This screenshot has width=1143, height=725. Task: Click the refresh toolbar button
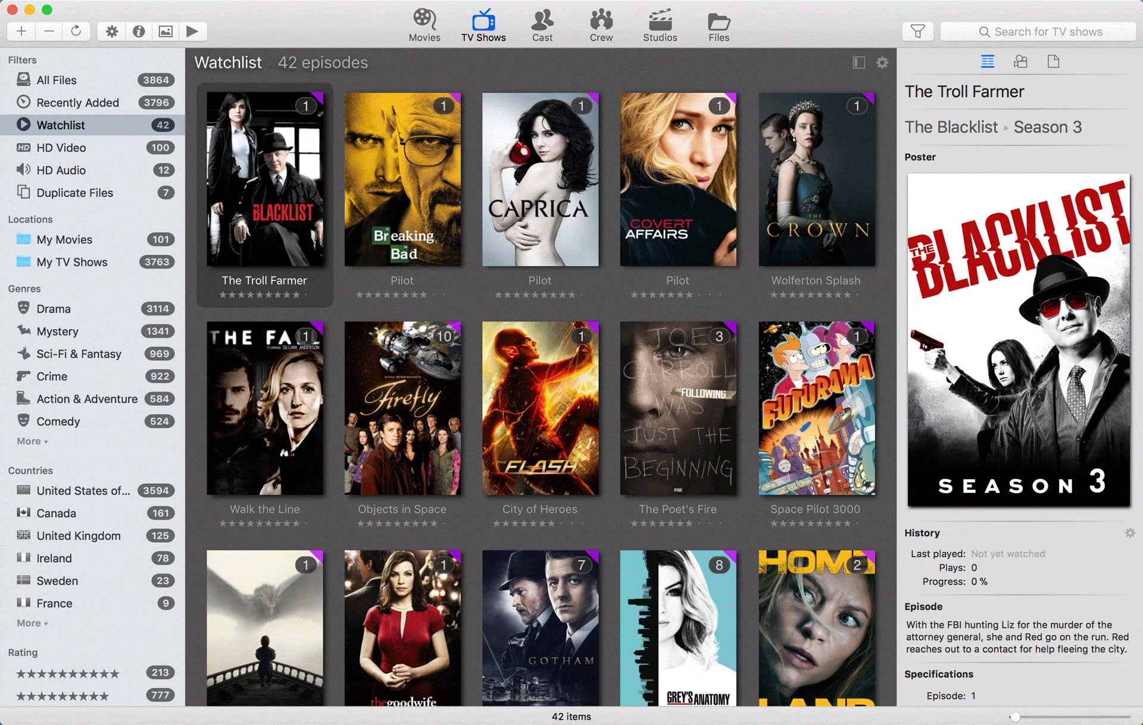(76, 31)
